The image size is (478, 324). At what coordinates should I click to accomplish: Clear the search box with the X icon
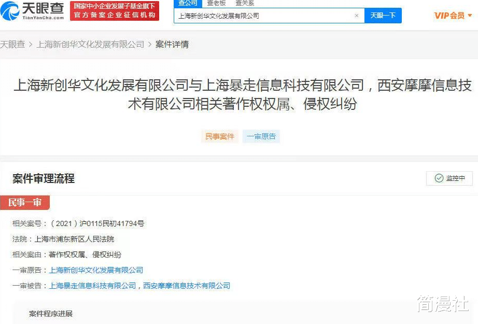(x=356, y=16)
